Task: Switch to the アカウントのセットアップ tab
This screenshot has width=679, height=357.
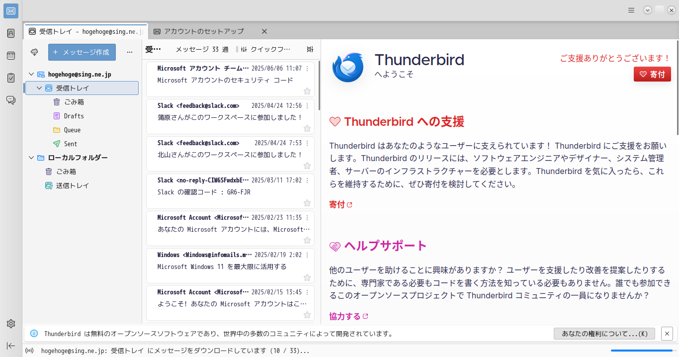Action: tap(204, 31)
